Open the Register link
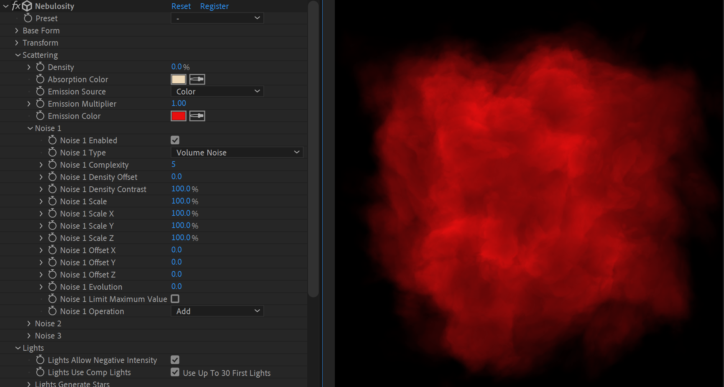 point(215,6)
